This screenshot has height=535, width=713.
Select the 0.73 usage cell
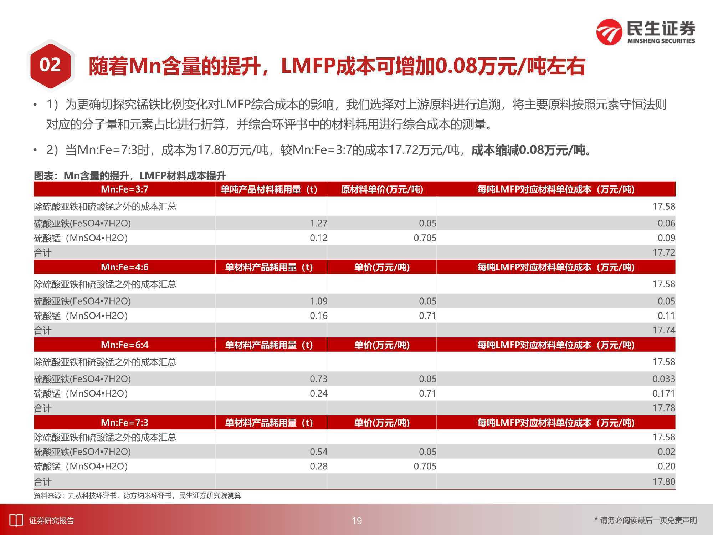tap(271, 379)
